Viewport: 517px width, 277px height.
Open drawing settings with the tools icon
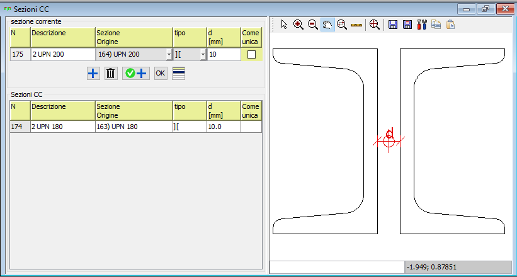tap(422, 25)
